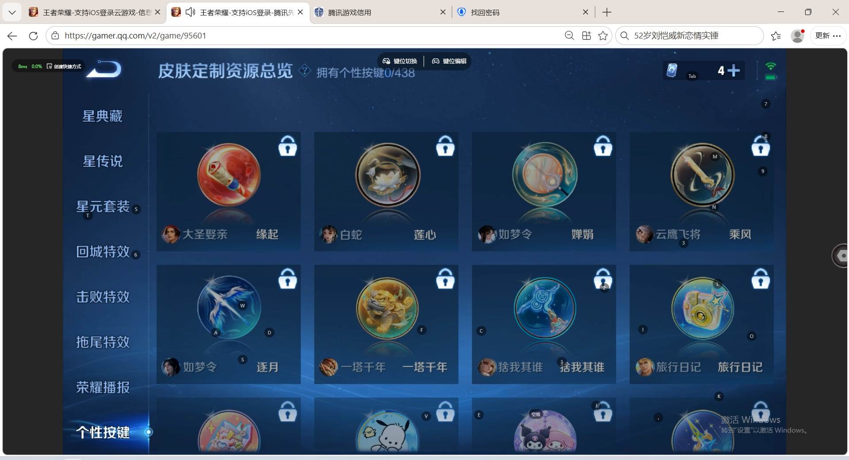The width and height of the screenshot is (849, 460).
Task: Click the 创建快捷方式 shortcut button
Action: click(64, 66)
